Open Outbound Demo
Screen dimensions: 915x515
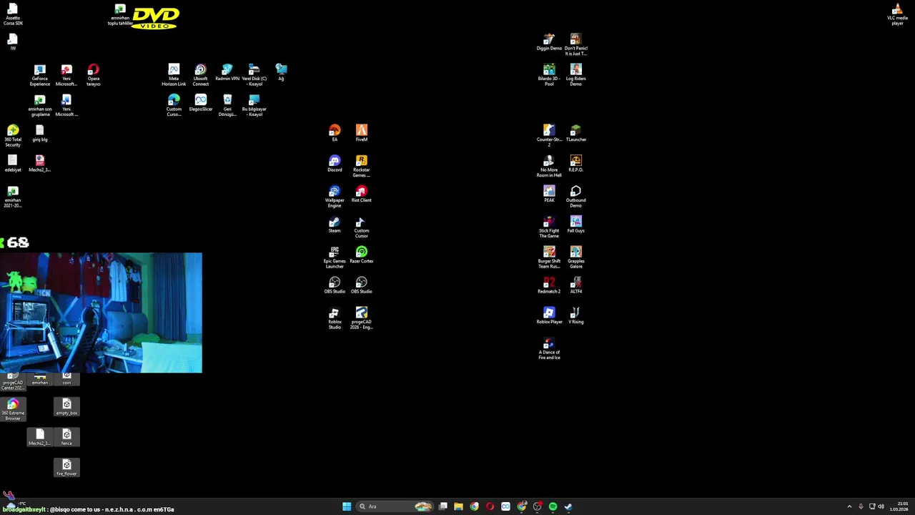click(576, 197)
